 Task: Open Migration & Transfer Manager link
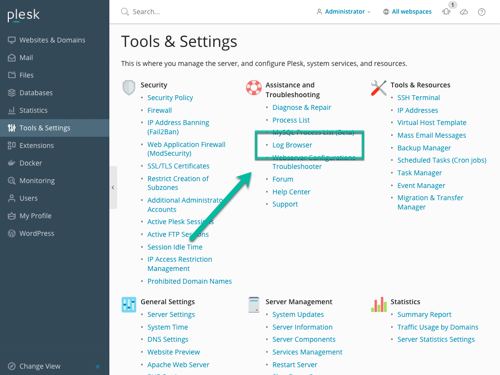[430, 203]
